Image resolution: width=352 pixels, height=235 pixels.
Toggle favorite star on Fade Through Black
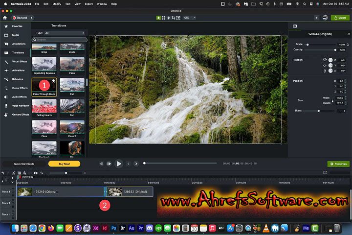click(x=54, y=81)
